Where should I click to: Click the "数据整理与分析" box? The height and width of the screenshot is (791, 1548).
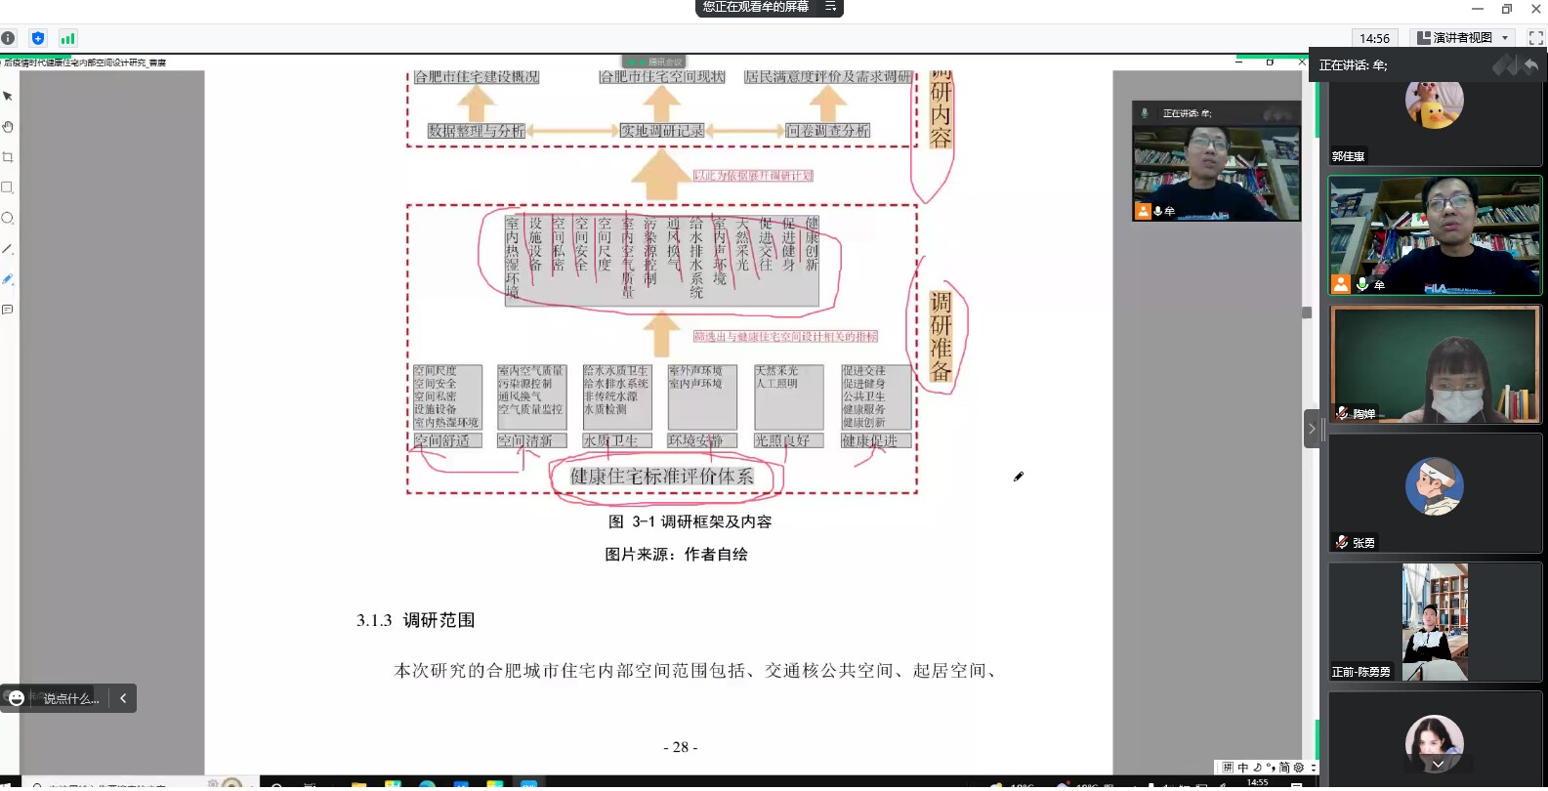point(477,131)
